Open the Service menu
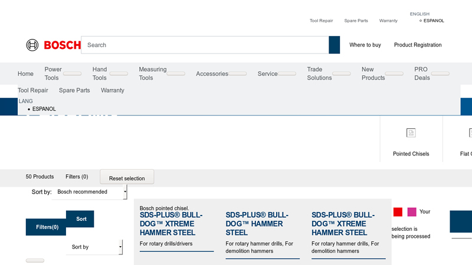The width and height of the screenshot is (472, 265). point(267,74)
